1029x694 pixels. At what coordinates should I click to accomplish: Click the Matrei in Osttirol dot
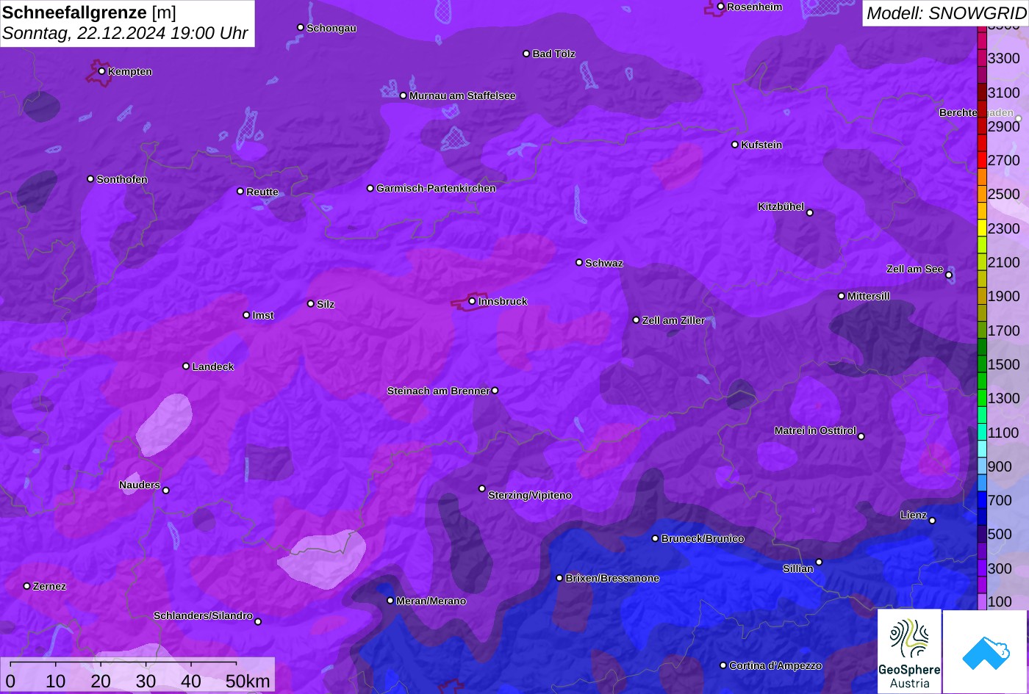861,436
